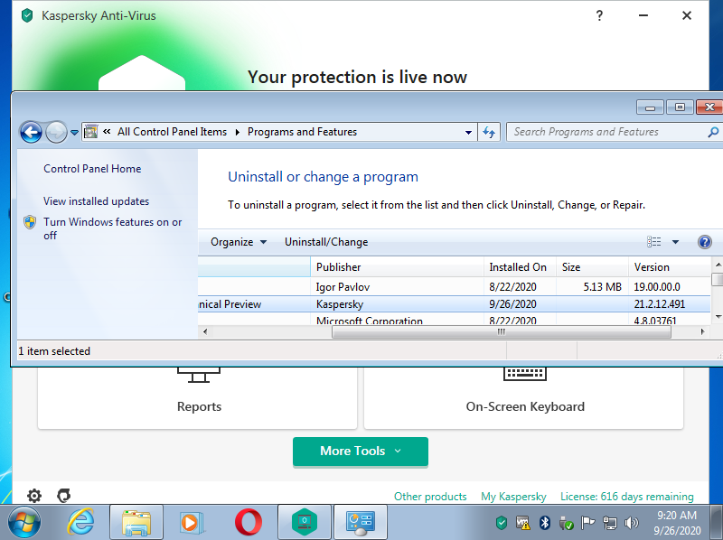Click 5.13 MB size cell
This screenshot has width=723, height=540.
(602, 287)
